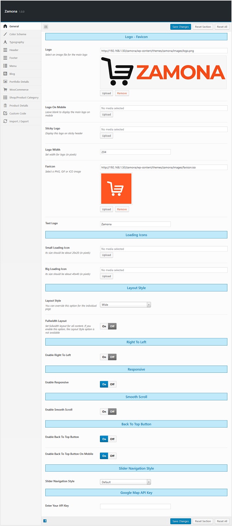
Task: Click the Portfolio Details image icon
Action: tap(5, 82)
